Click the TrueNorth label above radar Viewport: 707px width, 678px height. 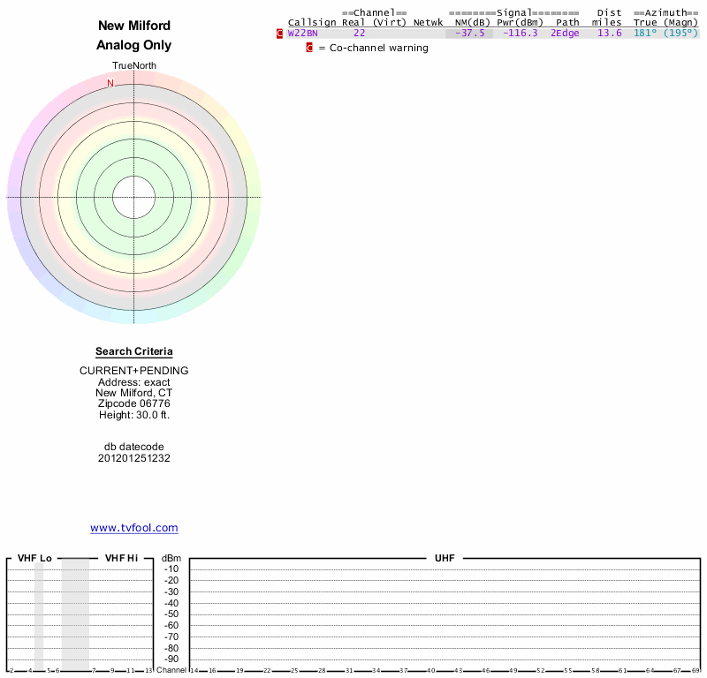[x=134, y=66]
